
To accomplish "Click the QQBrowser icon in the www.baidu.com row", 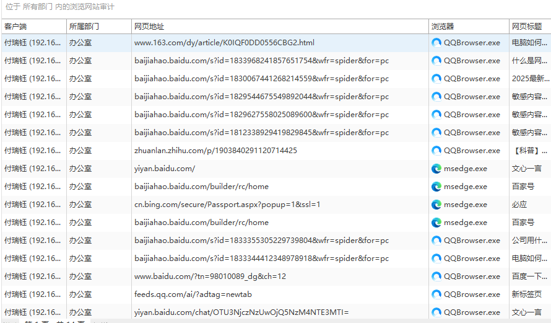I will coord(436,277).
